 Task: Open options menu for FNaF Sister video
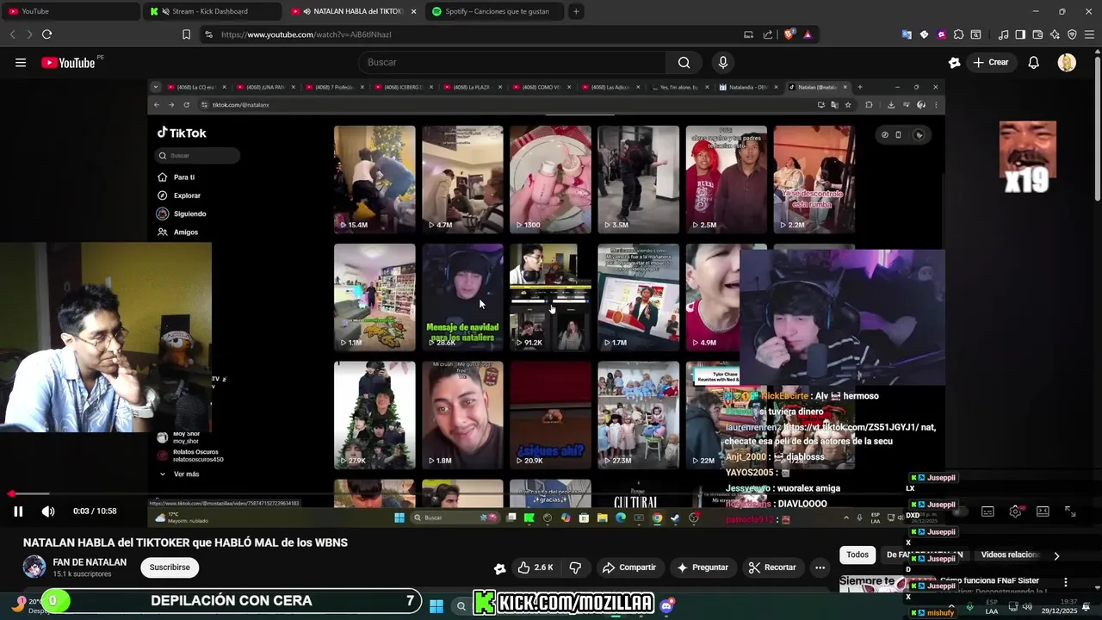[1065, 582]
